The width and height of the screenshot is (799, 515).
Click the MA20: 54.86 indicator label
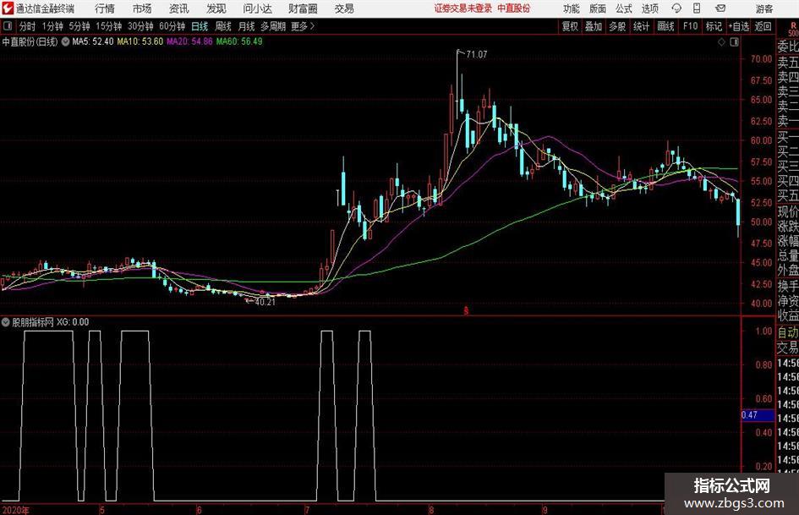pyautogui.click(x=189, y=41)
